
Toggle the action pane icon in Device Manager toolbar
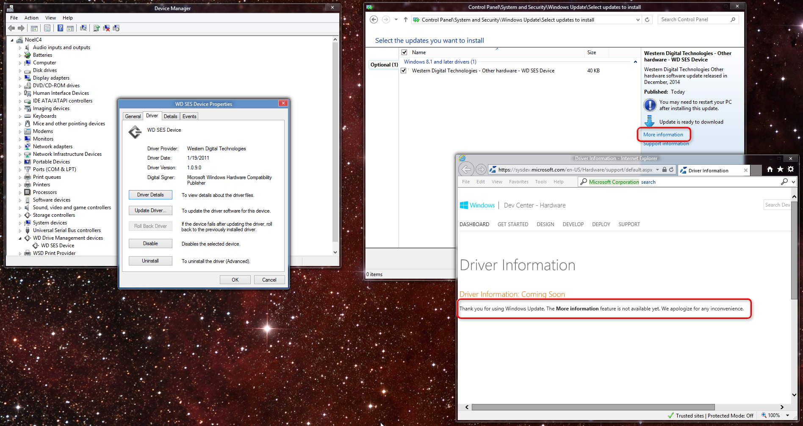(70, 28)
